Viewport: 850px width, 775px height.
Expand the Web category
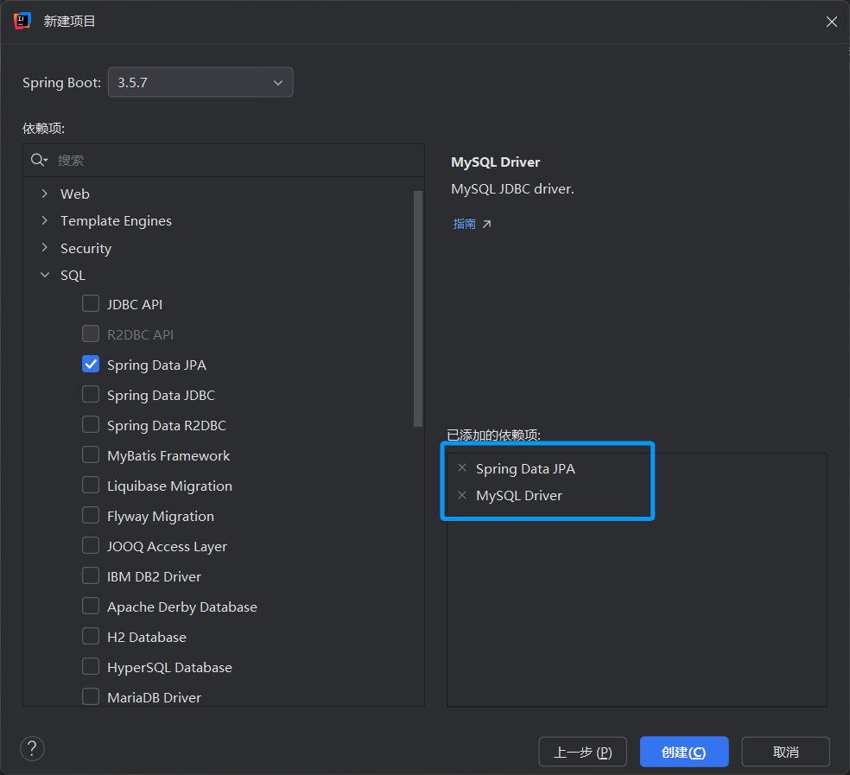45,193
